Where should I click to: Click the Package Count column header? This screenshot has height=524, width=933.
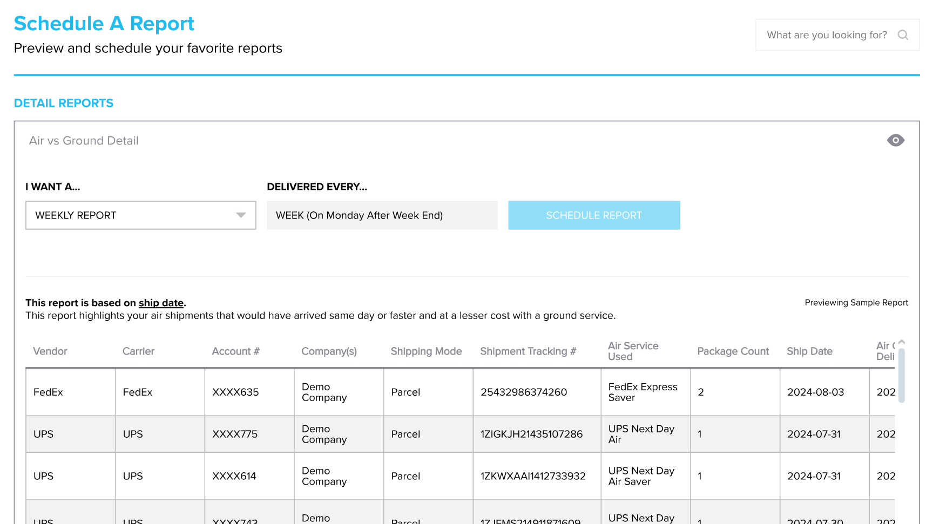coord(733,351)
